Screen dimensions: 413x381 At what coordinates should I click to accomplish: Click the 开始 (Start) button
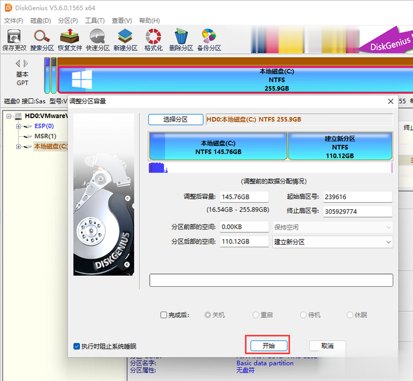tap(268, 345)
